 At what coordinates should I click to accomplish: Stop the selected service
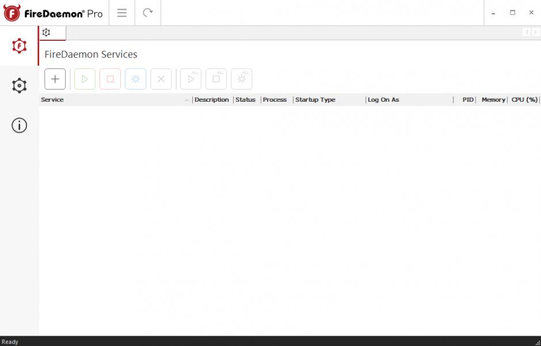coord(111,79)
